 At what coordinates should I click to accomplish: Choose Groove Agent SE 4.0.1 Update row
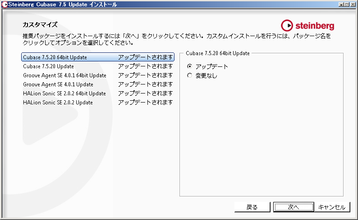pos(98,84)
